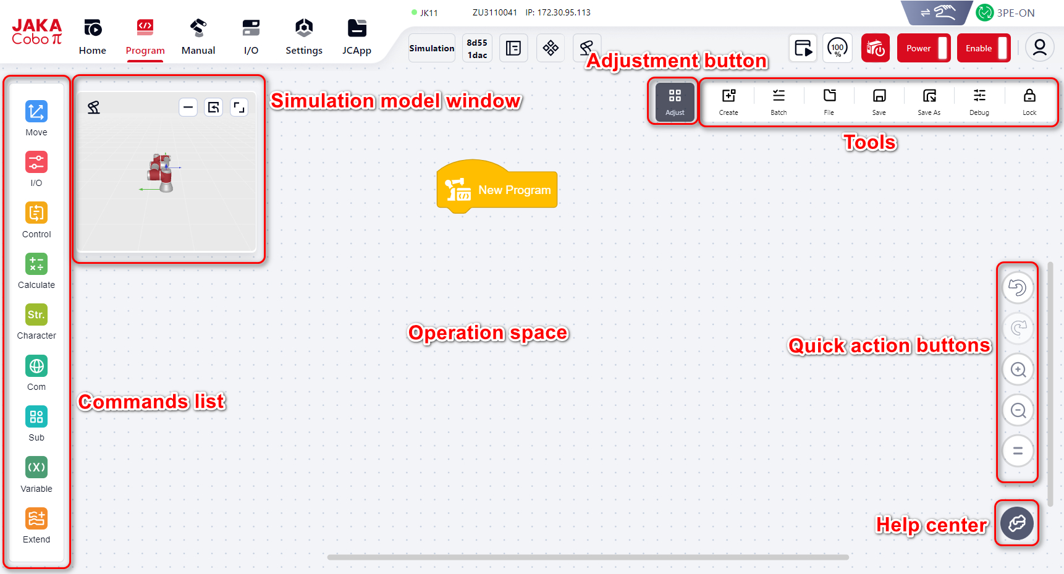Open the Move commands category
The image size is (1064, 574).
pyautogui.click(x=36, y=112)
